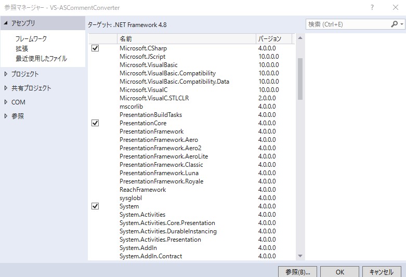
Task: Select PresentationFramework.Luna row
Action: [192, 173]
